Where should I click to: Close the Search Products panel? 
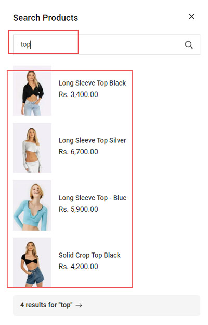[191, 16]
